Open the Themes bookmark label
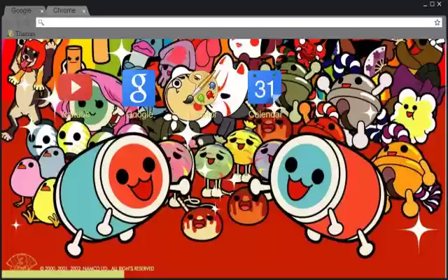 [25, 34]
